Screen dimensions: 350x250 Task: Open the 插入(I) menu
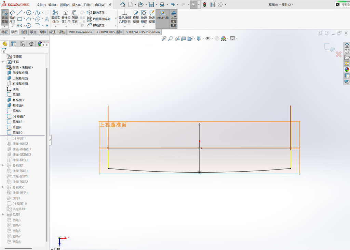[76, 5]
